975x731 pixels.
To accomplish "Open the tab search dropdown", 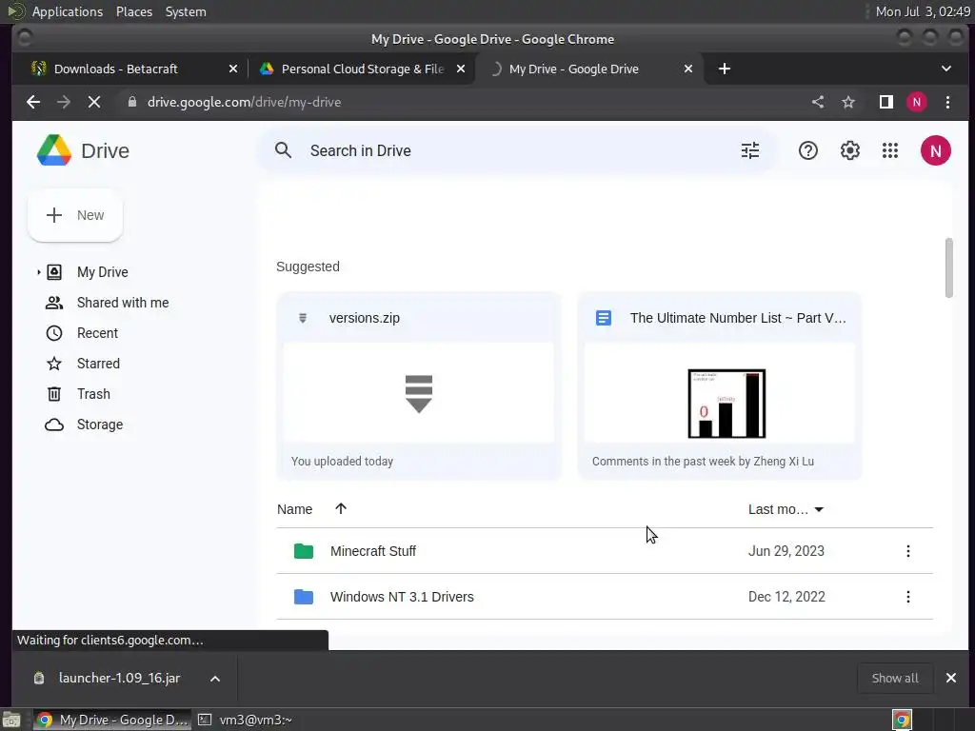I will 945,69.
